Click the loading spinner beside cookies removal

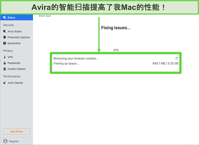(177, 58)
